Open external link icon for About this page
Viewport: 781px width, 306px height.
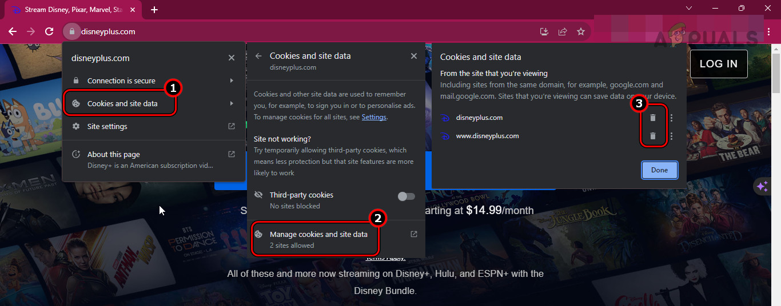pyautogui.click(x=232, y=154)
